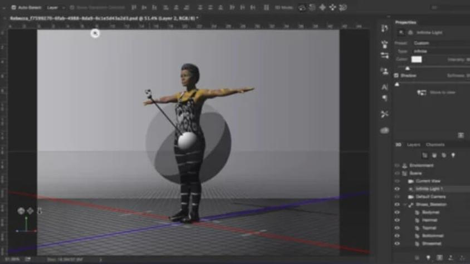Toggle visibility of Scene row
This screenshot has height=264, width=470.
click(x=397, y=173)
